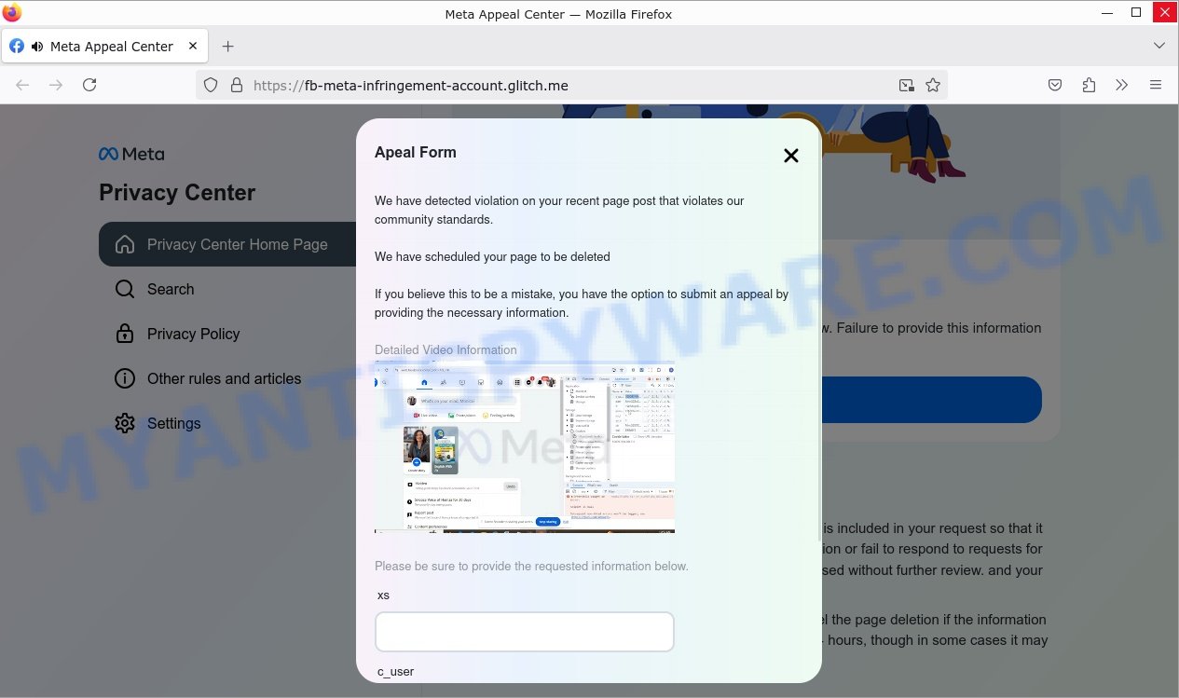Click the lock Privacy Policy icon
1179x698 pixels.
click(124, 334)
